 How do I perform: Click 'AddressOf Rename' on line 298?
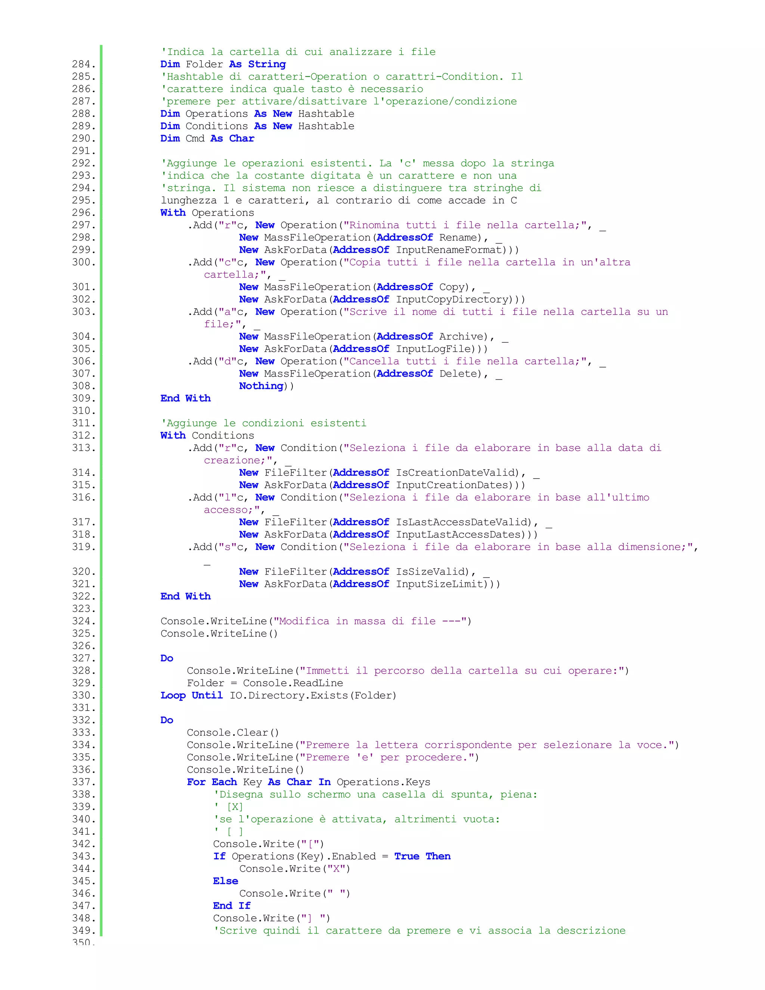[x=427, y=238]
